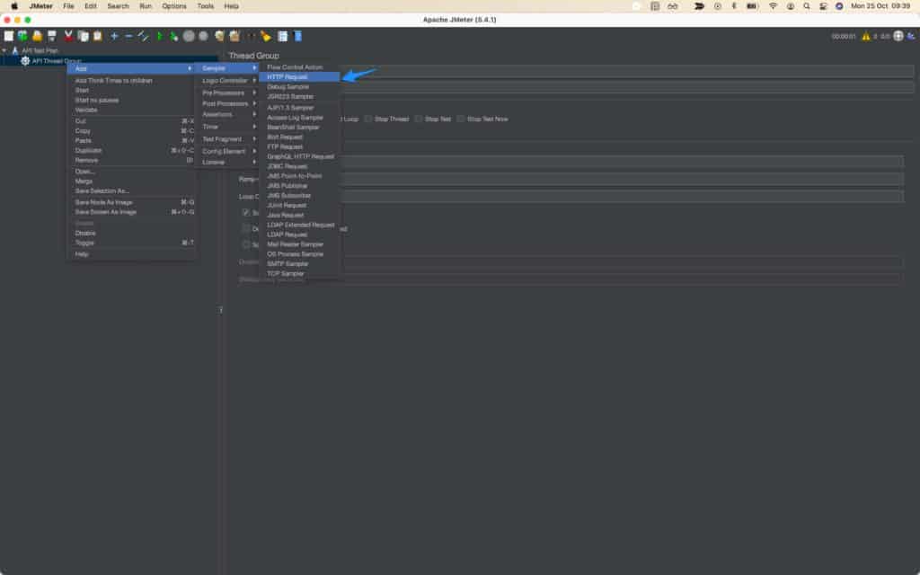This screenshot has width=920, height=575.
Task: Select Save Node As Image
Action: 131,202
